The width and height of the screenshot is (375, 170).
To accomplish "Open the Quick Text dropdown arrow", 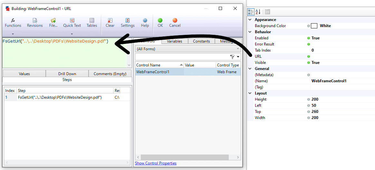I will pos(72,34).
